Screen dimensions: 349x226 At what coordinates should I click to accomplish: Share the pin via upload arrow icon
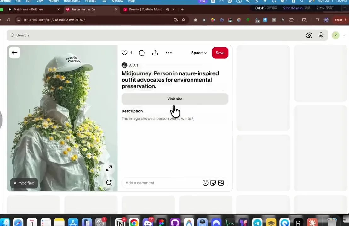[155, 52]
